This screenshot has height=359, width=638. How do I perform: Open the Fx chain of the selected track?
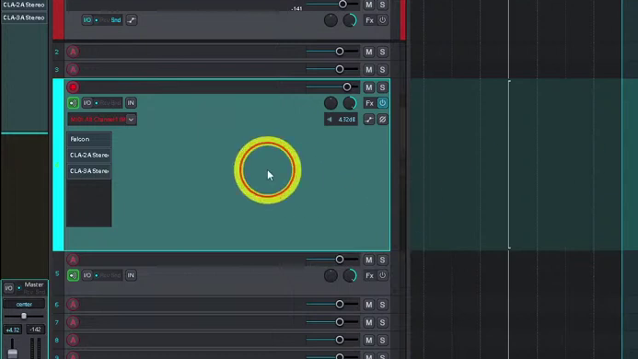coord(369,103)
